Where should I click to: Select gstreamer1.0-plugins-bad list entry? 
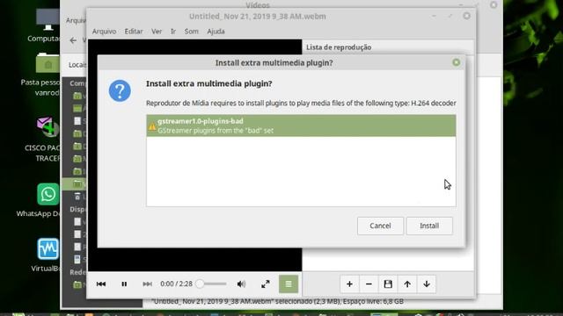coord(301,126)
